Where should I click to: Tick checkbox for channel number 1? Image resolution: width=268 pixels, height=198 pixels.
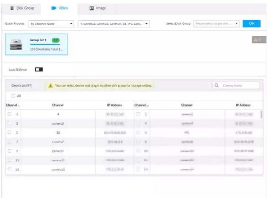pyautogui.click(x=10, y=114)
